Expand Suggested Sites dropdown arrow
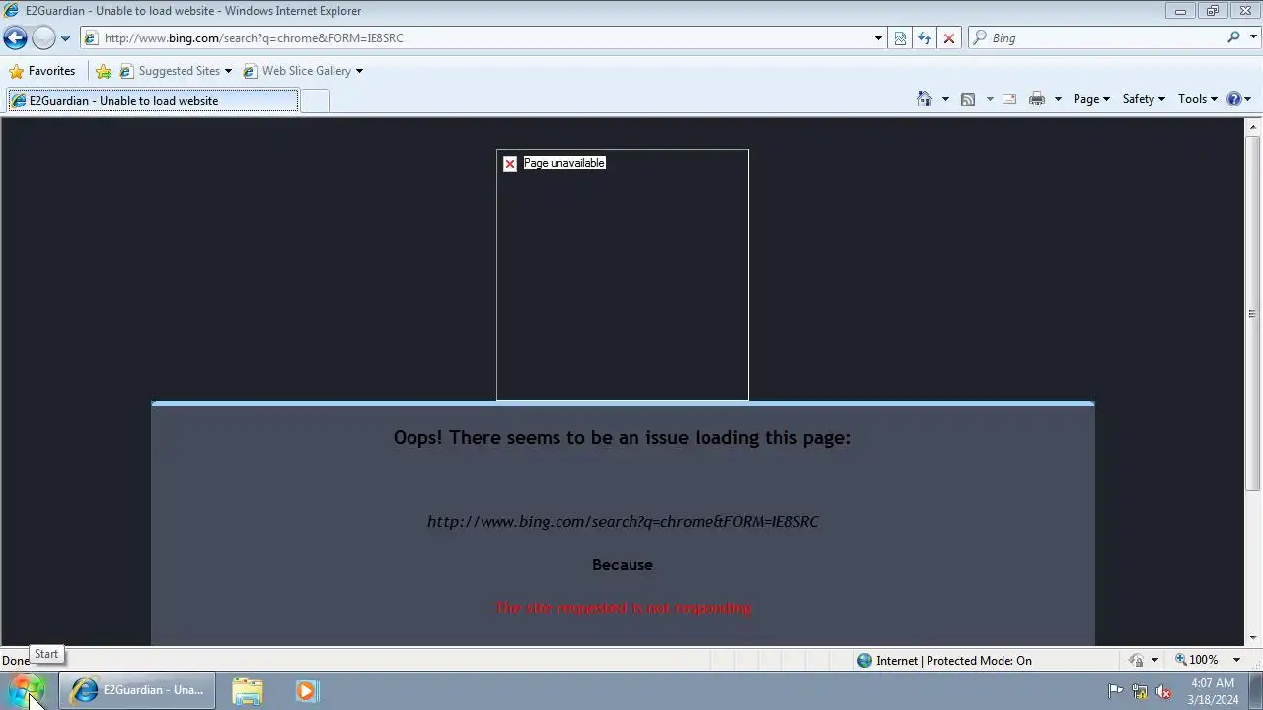This screenshot has height=710, width=1263. pos(228,71)
